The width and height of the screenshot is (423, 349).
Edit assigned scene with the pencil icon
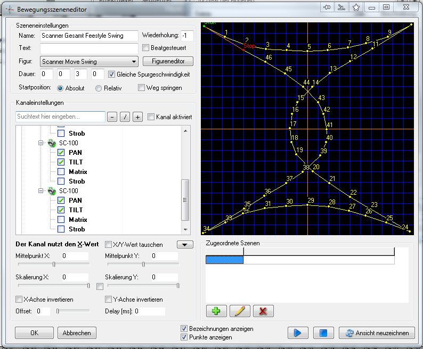click(x=240, y=311)
